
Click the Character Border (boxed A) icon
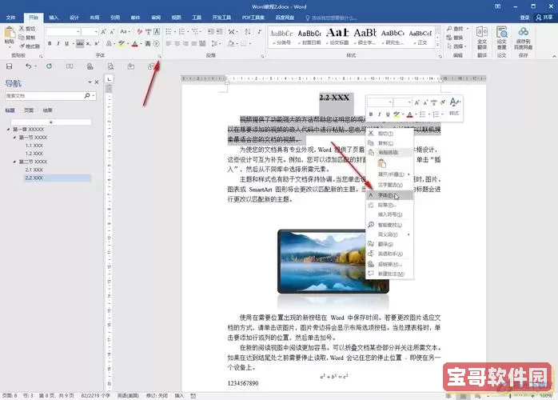click(157, 32)
